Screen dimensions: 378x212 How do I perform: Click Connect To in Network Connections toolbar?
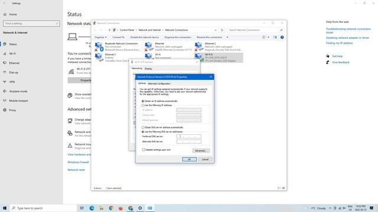coord(118,37)
